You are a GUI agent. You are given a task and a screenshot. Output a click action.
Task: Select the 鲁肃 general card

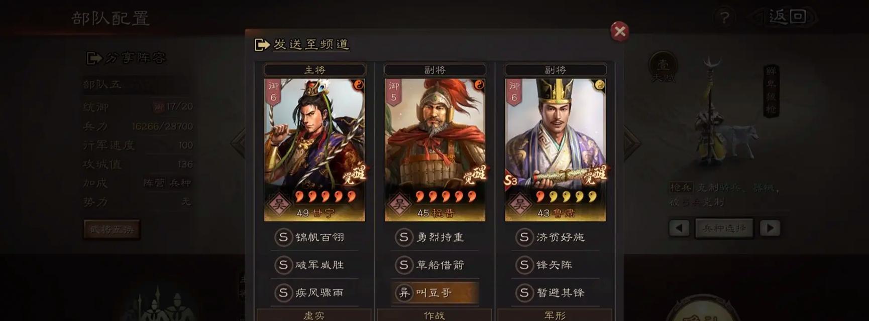555,149
